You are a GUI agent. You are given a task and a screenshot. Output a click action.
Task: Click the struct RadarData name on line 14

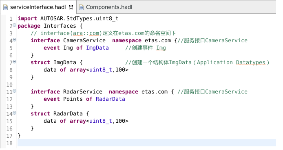pyautogui.click(x=68, y=114)
